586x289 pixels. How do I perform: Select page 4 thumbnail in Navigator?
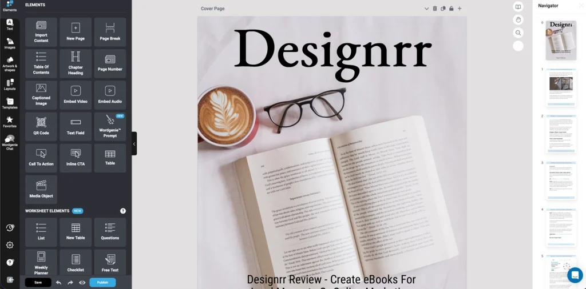click(561, 227)
